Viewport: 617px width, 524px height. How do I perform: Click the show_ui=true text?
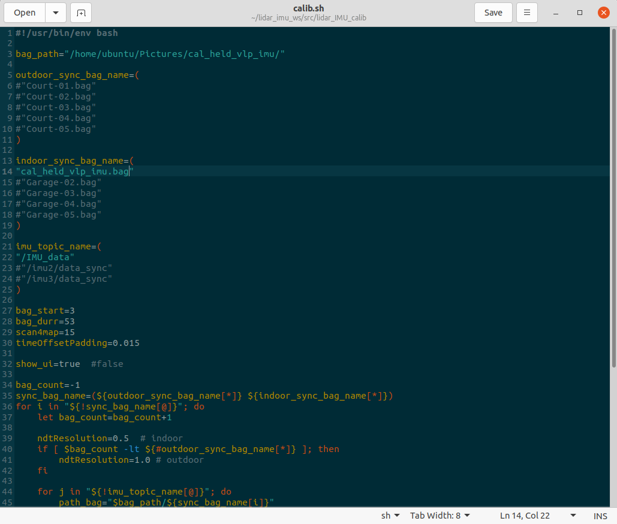coord(47,364)
